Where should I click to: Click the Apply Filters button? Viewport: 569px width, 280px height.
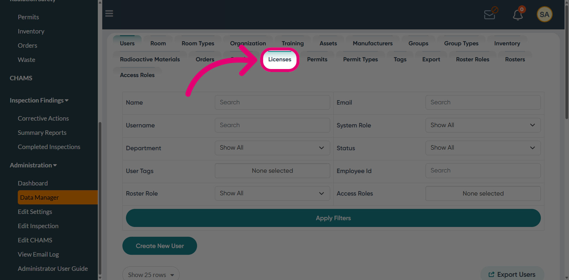point(333,218)
